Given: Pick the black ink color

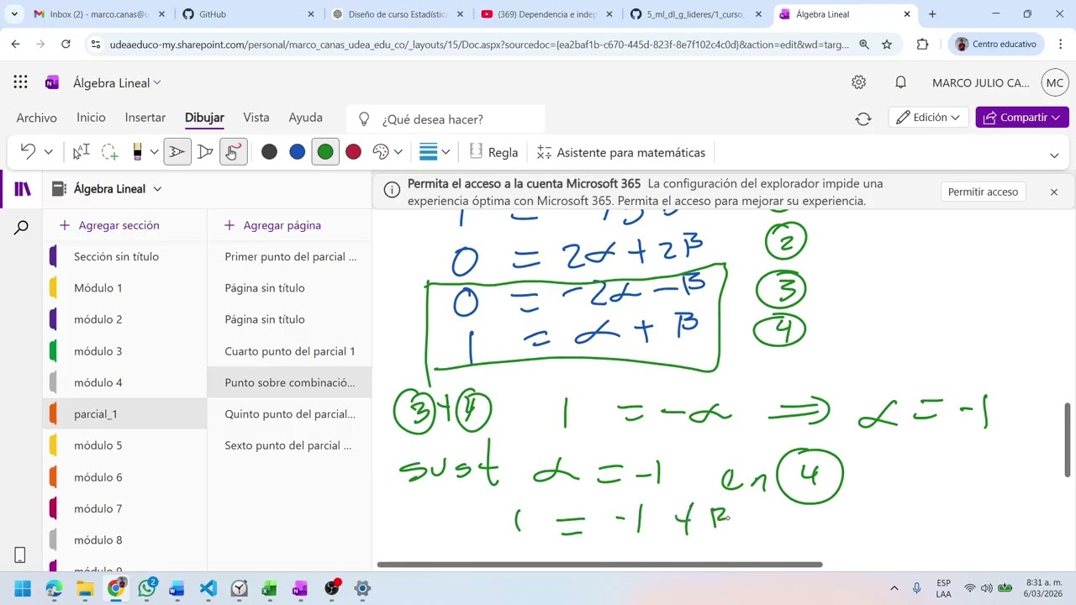Looking at the screenshot, I should pyautogui.click(x=269, y=152).
